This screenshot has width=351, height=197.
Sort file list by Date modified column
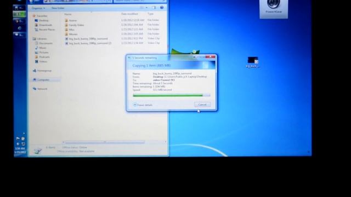pyautogui.click(x=129, y=14)
